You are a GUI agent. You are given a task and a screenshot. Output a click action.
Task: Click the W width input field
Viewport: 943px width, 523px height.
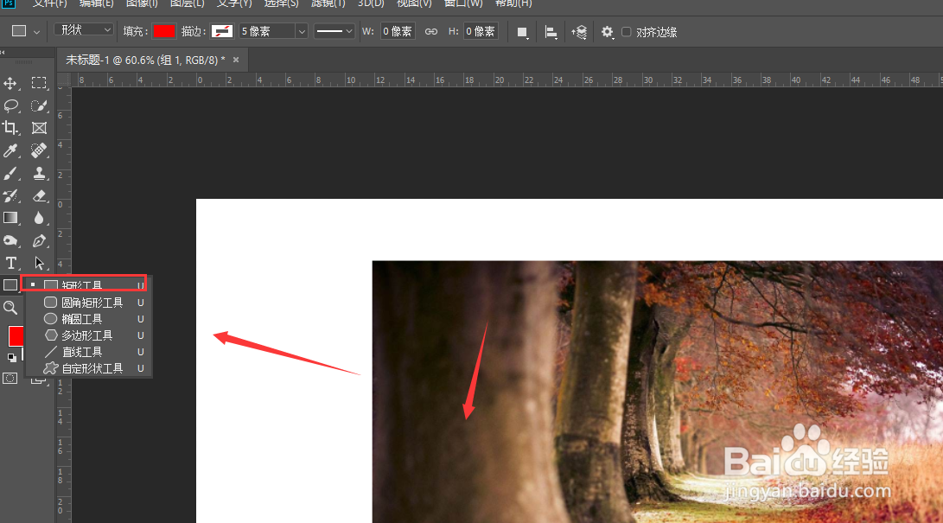coord(398,31)
